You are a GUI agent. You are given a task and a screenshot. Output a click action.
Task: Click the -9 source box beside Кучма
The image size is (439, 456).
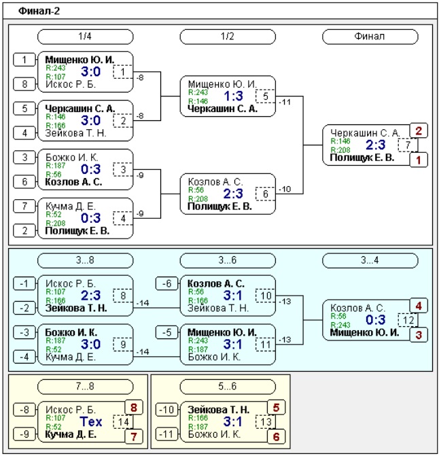(x=24, y=434)
